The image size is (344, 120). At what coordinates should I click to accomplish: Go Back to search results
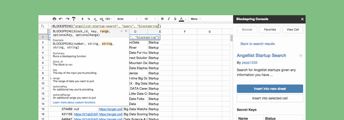tap(258, 44)
